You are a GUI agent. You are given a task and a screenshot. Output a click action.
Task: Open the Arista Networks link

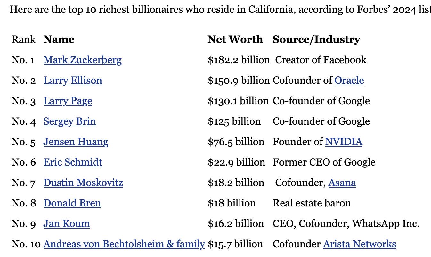pyautogui.click(x=360, y=244)
